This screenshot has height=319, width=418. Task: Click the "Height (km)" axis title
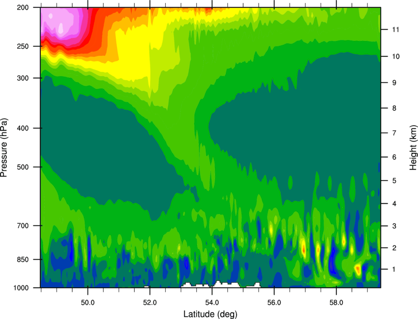[x=413, y=147]
